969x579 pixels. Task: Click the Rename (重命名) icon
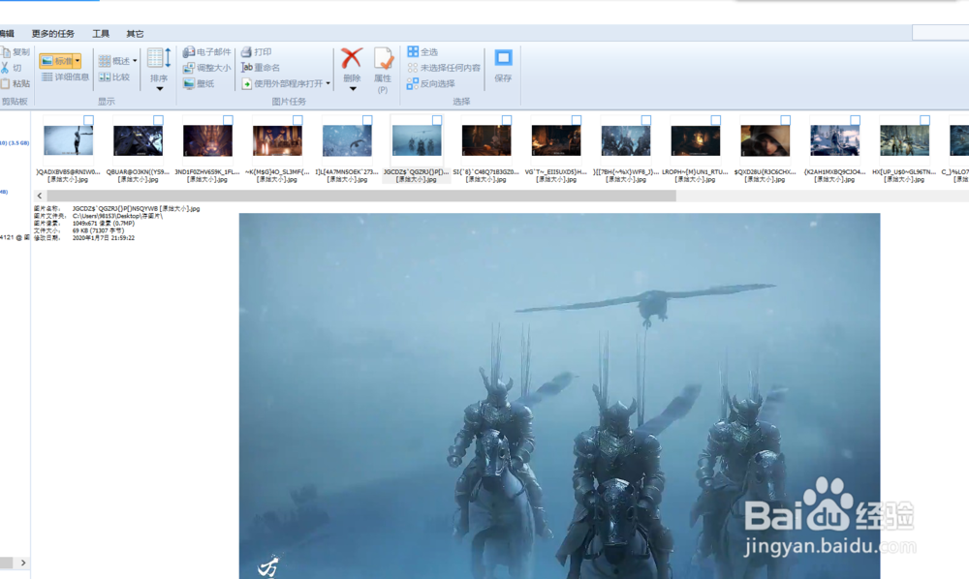pos(246,67)
